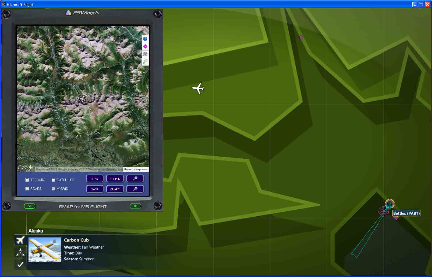432x277 pixels.
Task: Click the magnifier search icon in map sidebar
Action: [145, 61]
